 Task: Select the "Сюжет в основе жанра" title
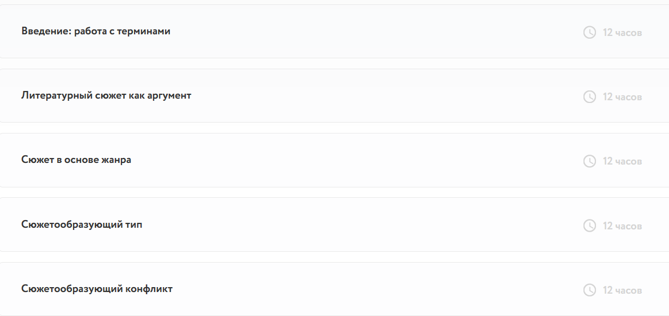pyautogui.click(x=76, y=160)
